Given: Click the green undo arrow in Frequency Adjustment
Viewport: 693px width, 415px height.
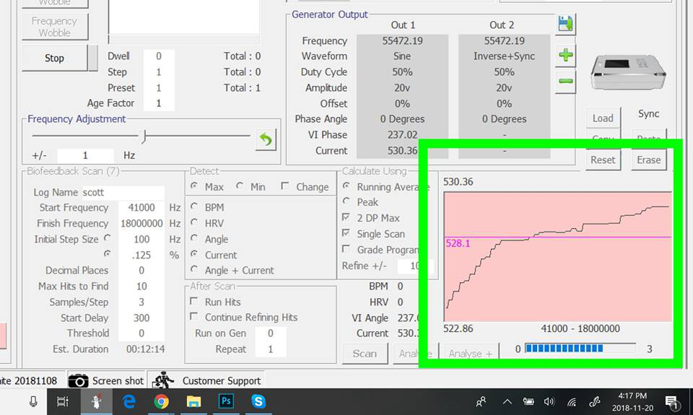Looking at the screenshot, I should [x=266, y=140].
